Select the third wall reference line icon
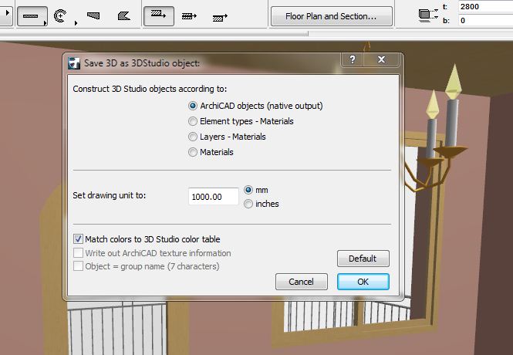This screenshot has width=513, height=355. [x=220, y=17]
